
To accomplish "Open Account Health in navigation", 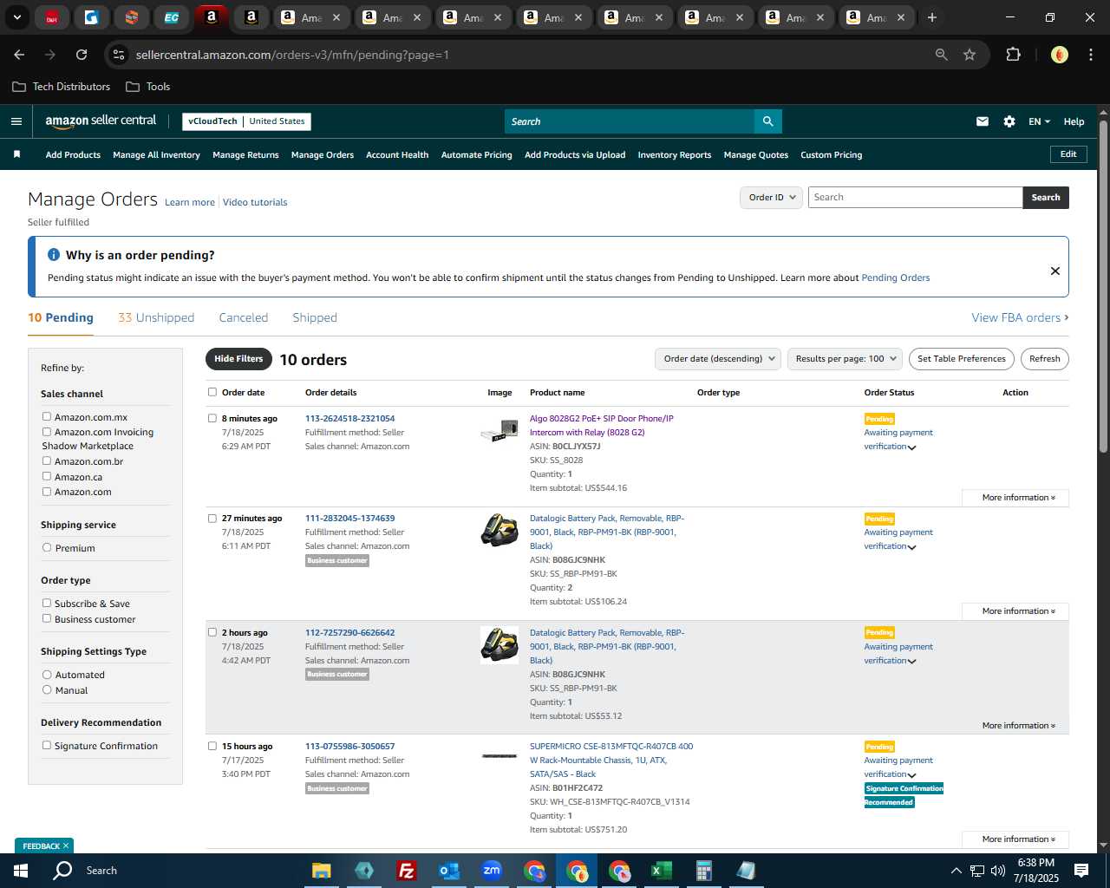I will tap(397, 155).
